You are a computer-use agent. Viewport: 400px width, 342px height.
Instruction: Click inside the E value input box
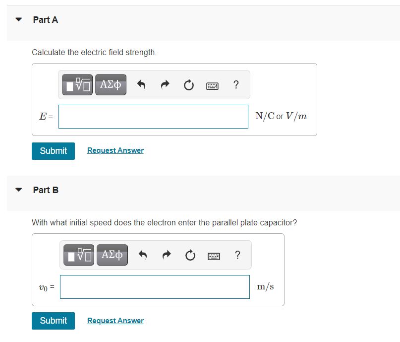click(153, 116)
